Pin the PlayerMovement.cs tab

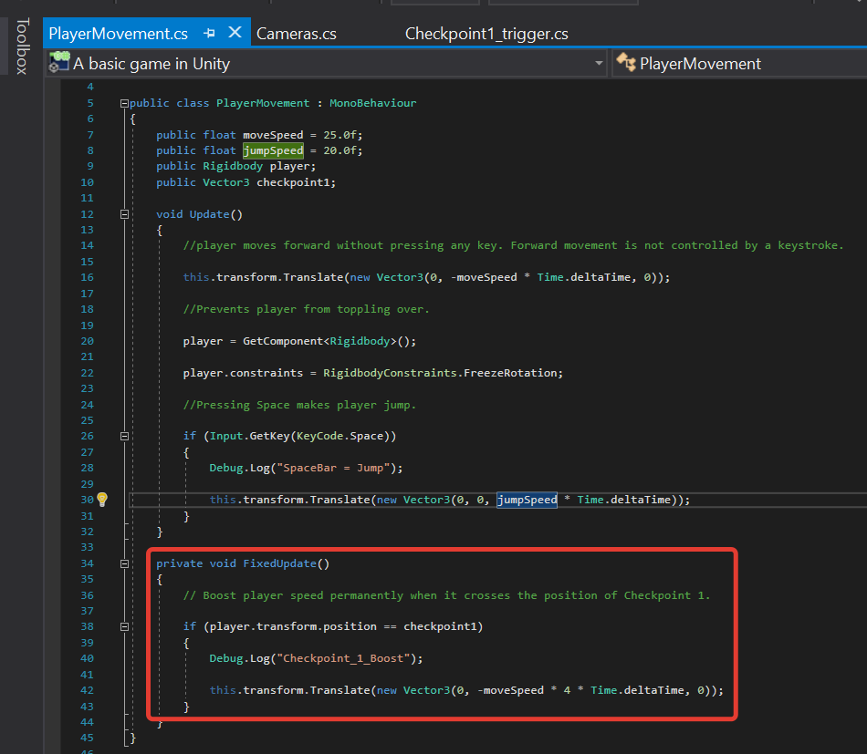209,34
